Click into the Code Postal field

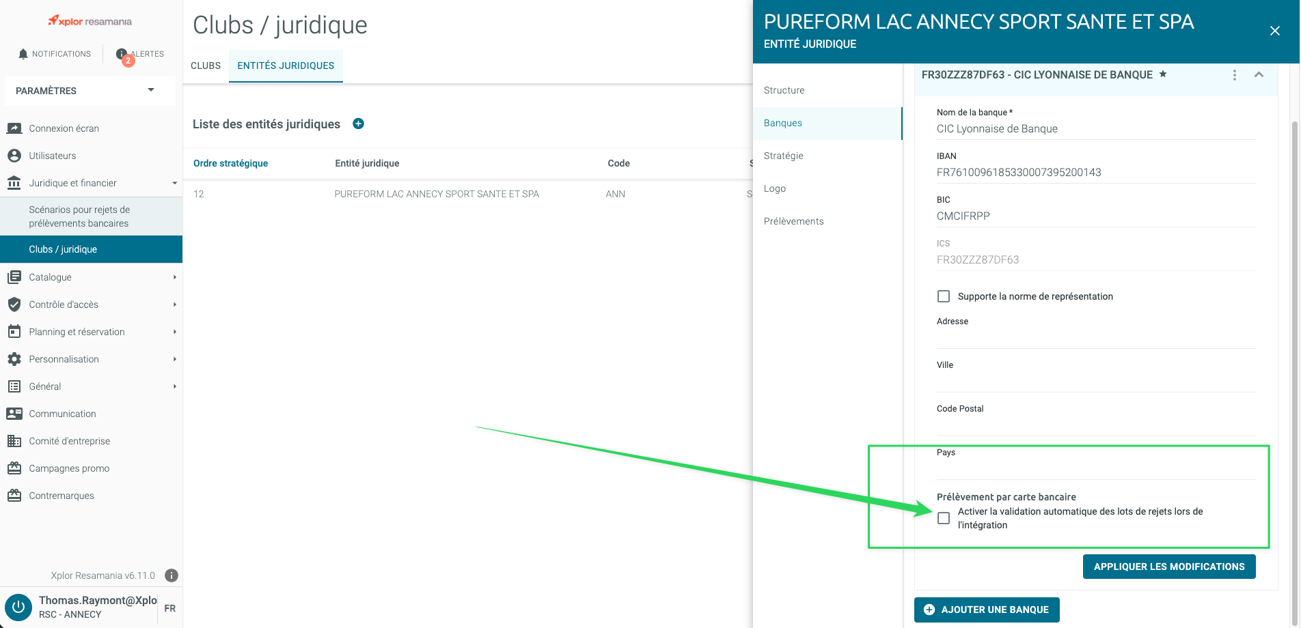pos(1096,426)
